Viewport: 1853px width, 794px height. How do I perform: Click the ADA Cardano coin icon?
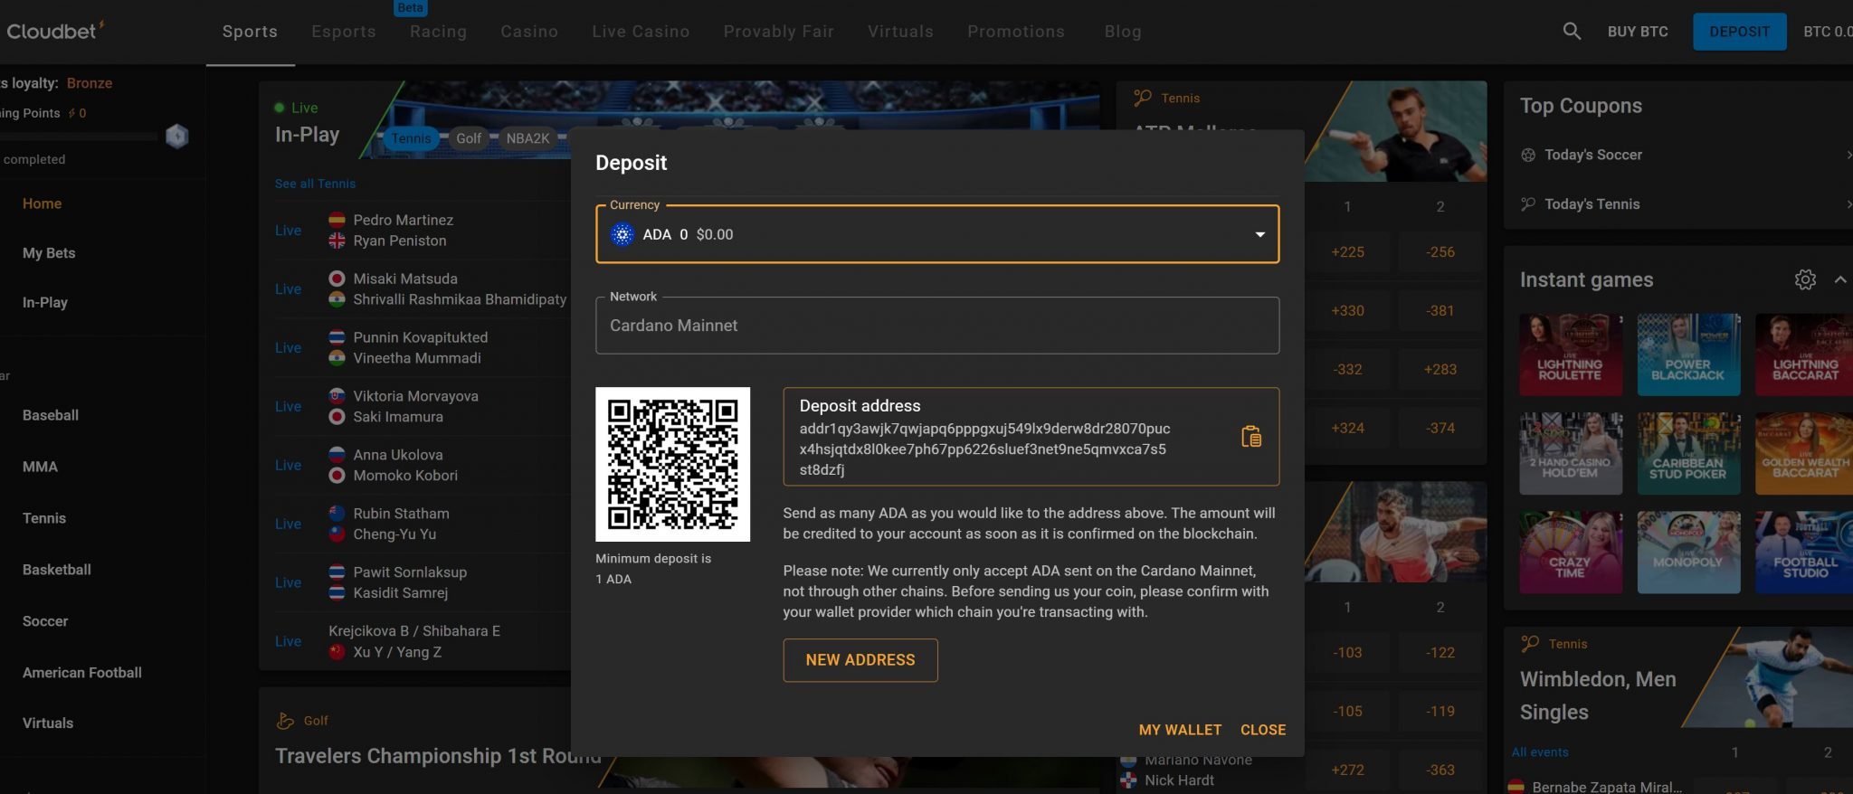click(622, 234)
